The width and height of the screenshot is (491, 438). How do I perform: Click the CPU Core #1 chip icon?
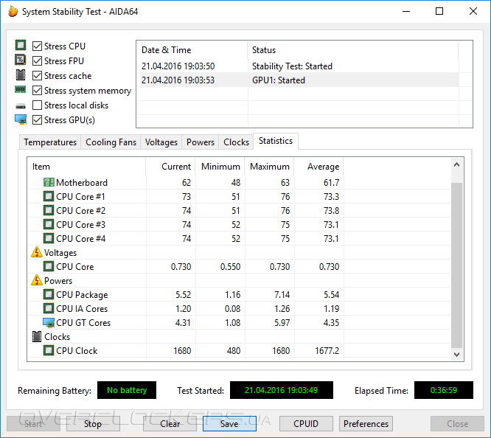click(x=49, y=196)
